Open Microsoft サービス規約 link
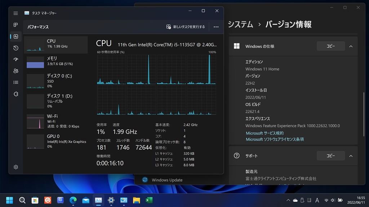This screenshot has width=369, height=207. 264,133
